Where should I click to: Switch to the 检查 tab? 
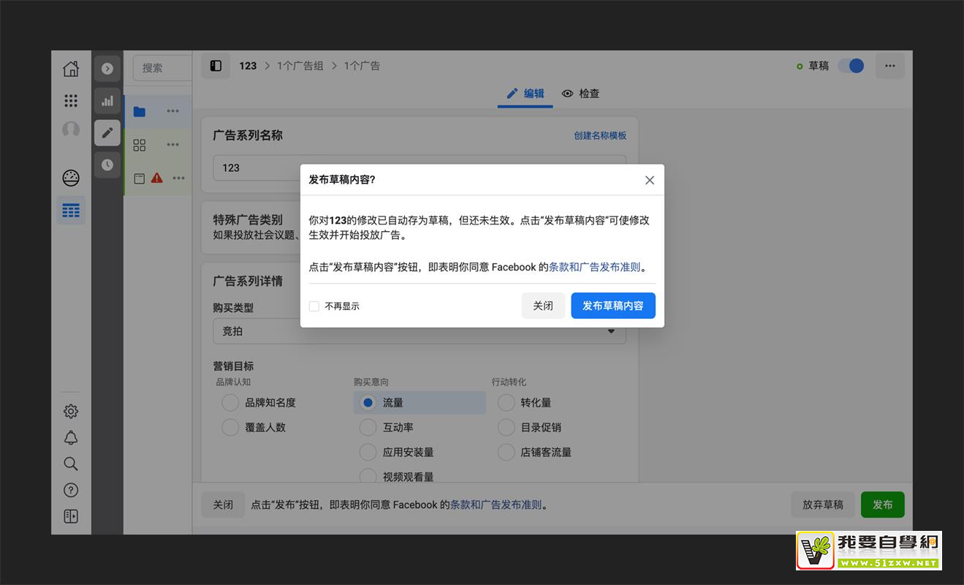point(580,94)
